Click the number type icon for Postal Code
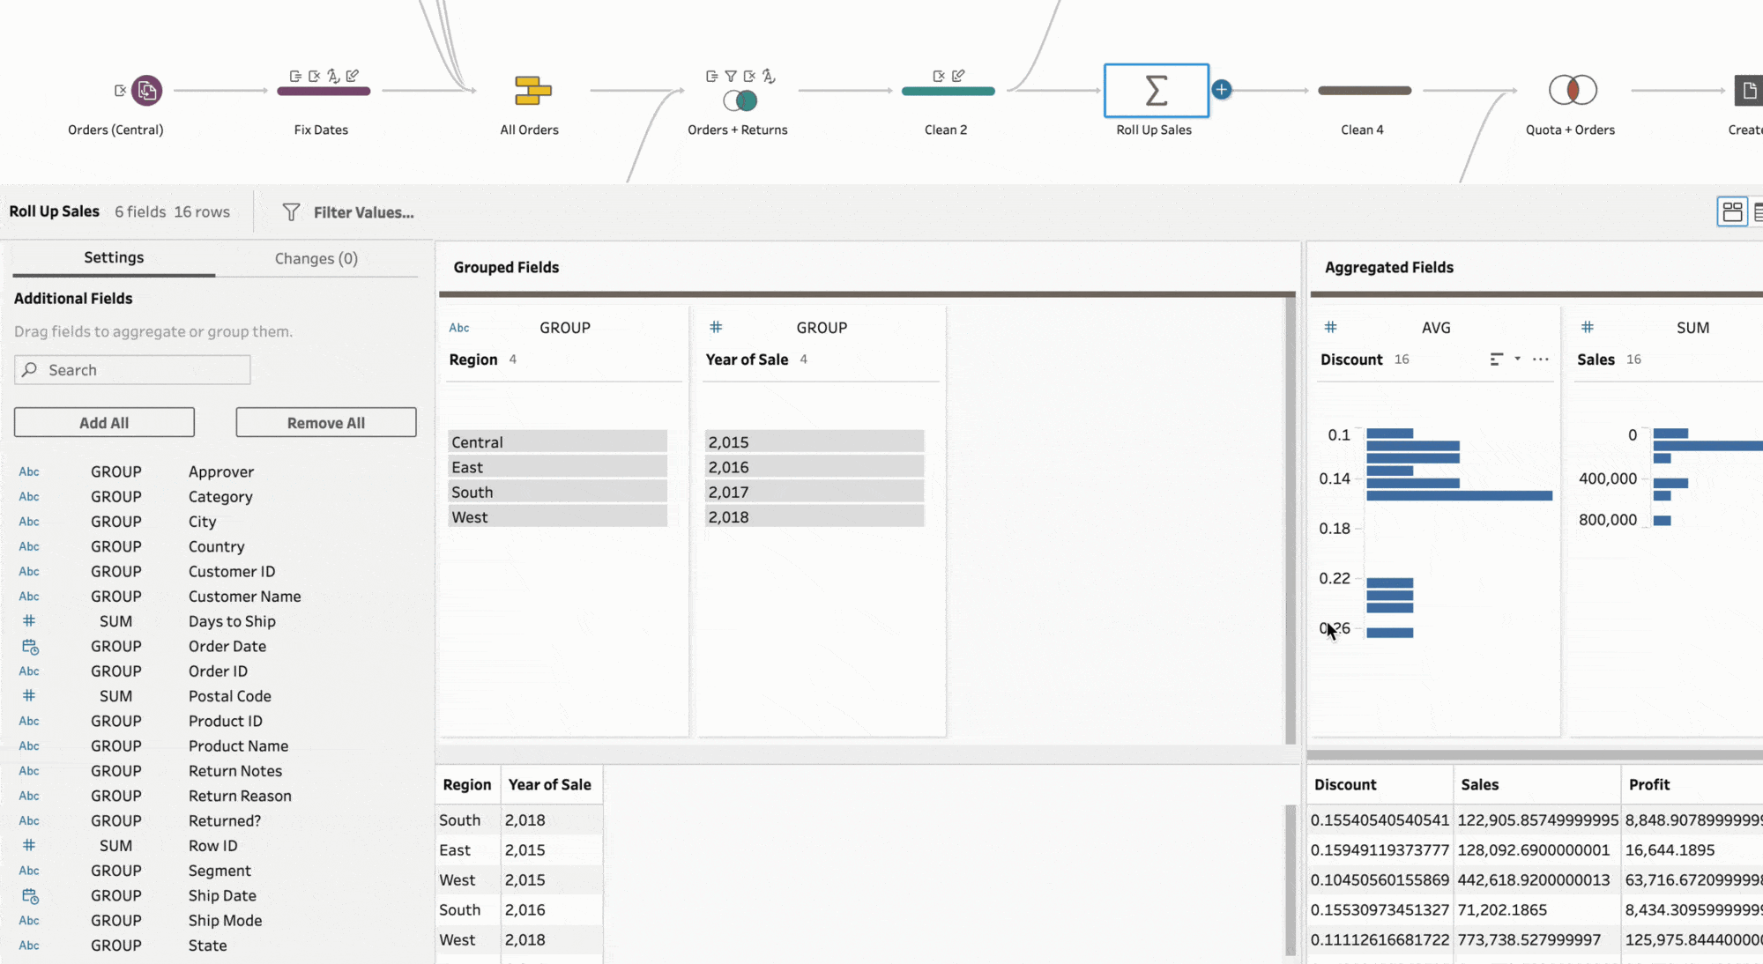This screenshot has width=1763, height=964. pyautogui.click(x=29, y=696)
